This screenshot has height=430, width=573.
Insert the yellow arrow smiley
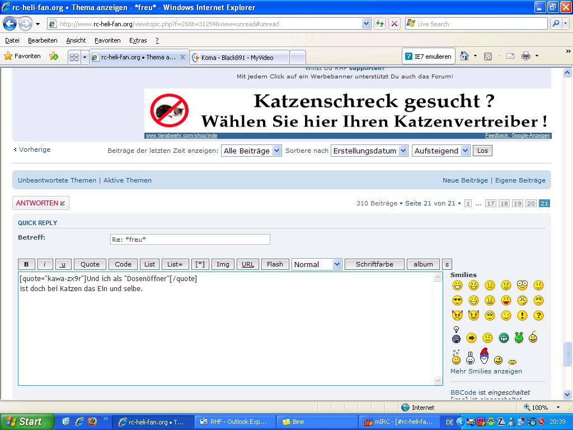click(471, 338)
